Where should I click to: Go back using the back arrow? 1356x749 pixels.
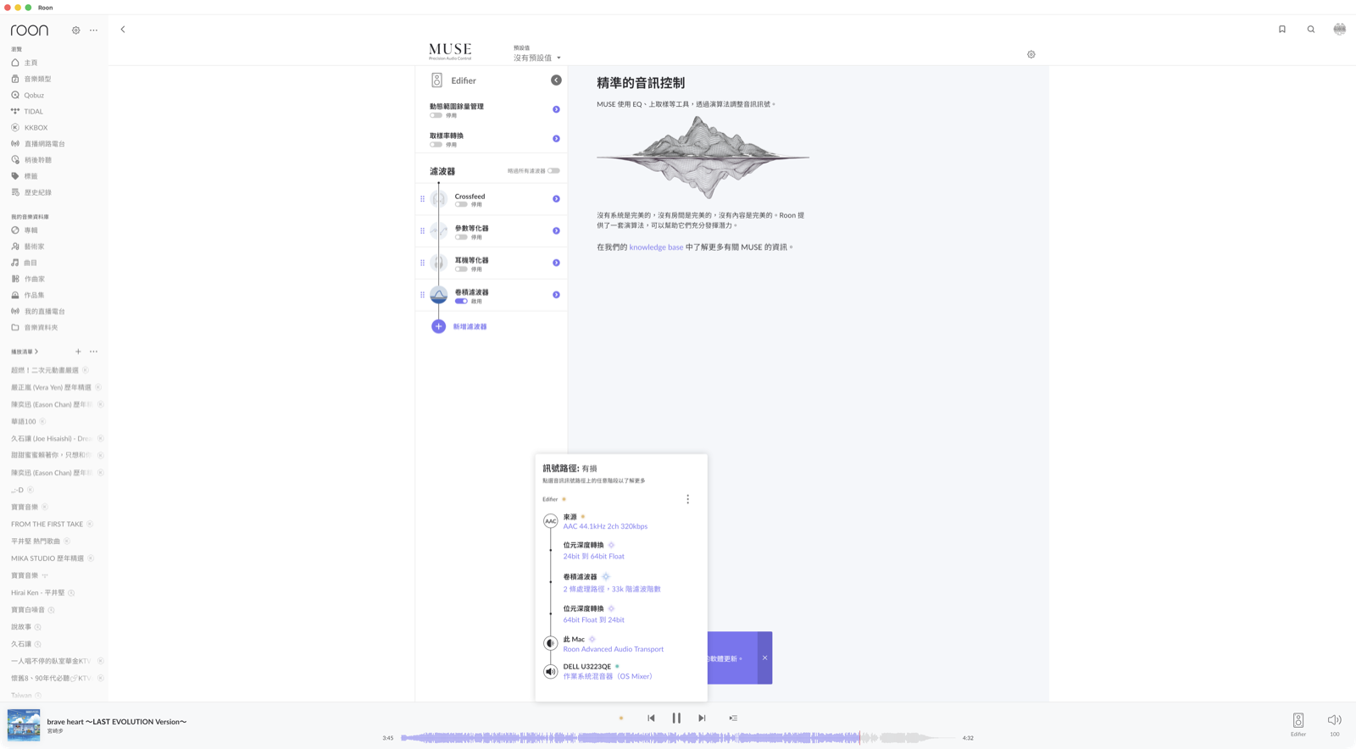pos(123,30)
